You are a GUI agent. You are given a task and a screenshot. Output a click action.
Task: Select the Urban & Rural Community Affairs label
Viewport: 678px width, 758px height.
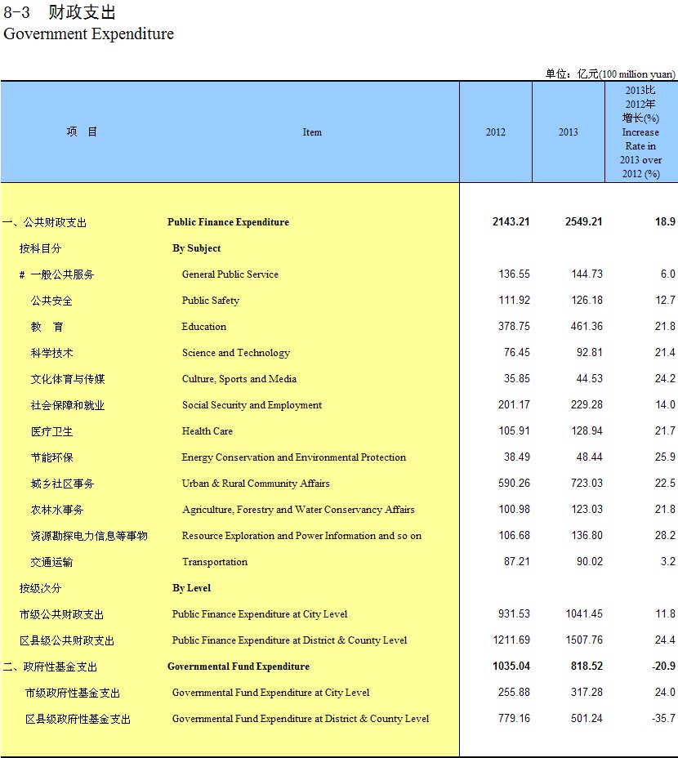pos(256,484)
